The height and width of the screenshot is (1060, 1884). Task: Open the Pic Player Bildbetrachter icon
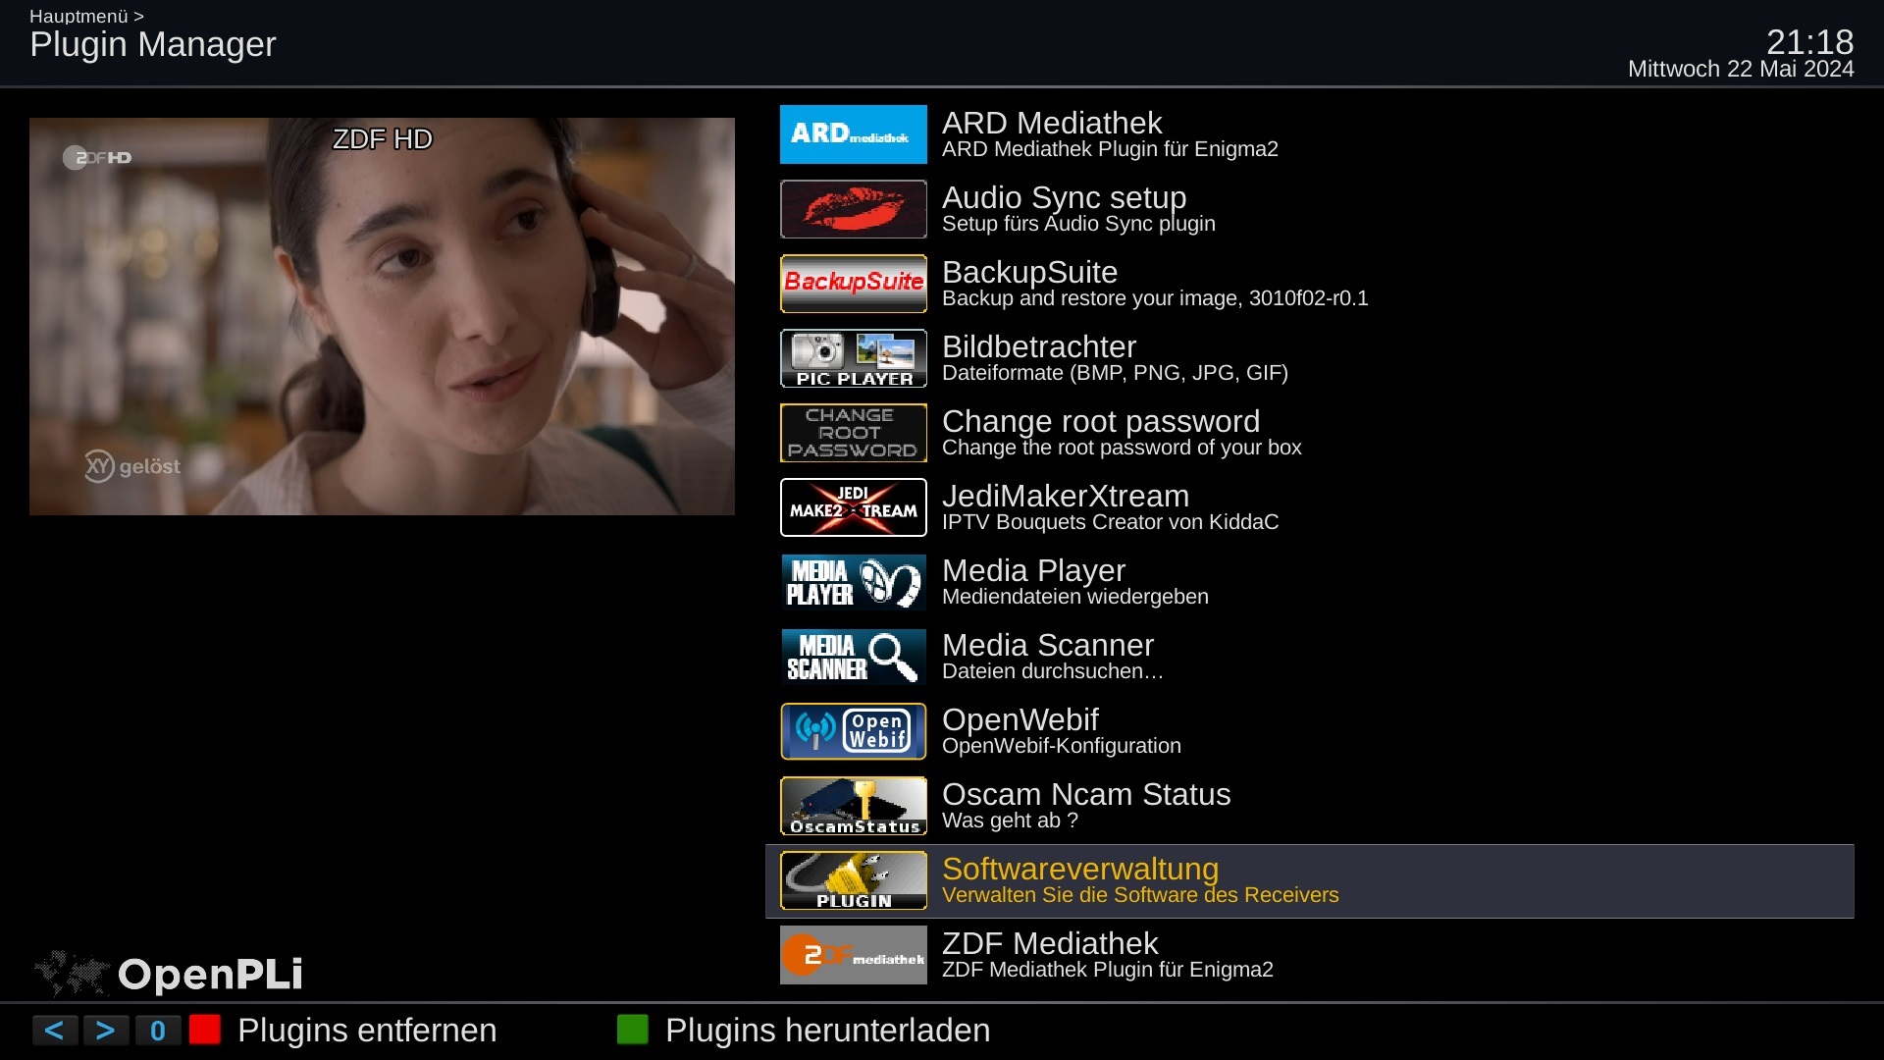tap(853, 358)
